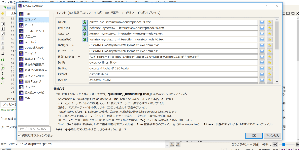Reset the XeLaTeX command to default

click(x=269, y=34)
